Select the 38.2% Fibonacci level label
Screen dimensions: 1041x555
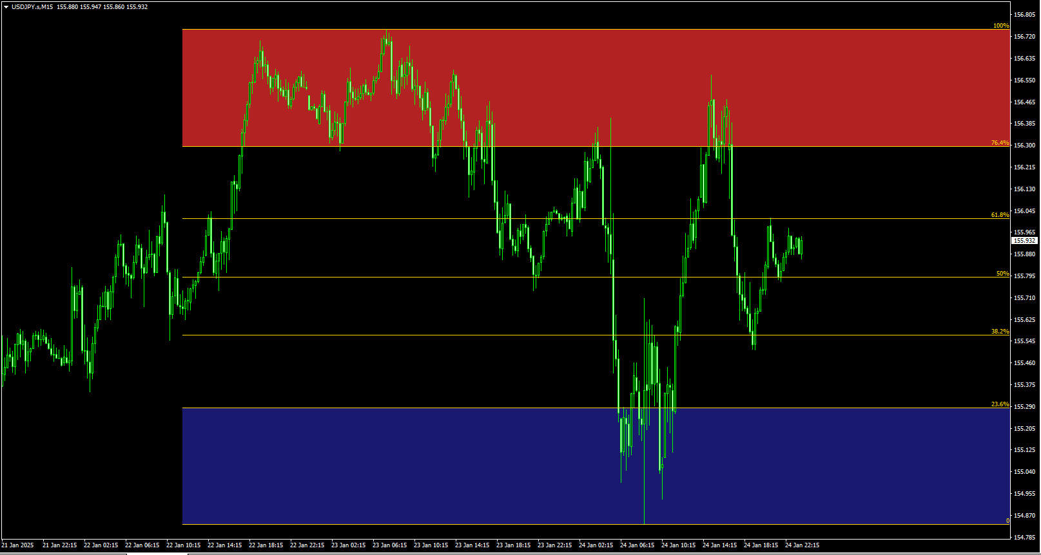1000,332
